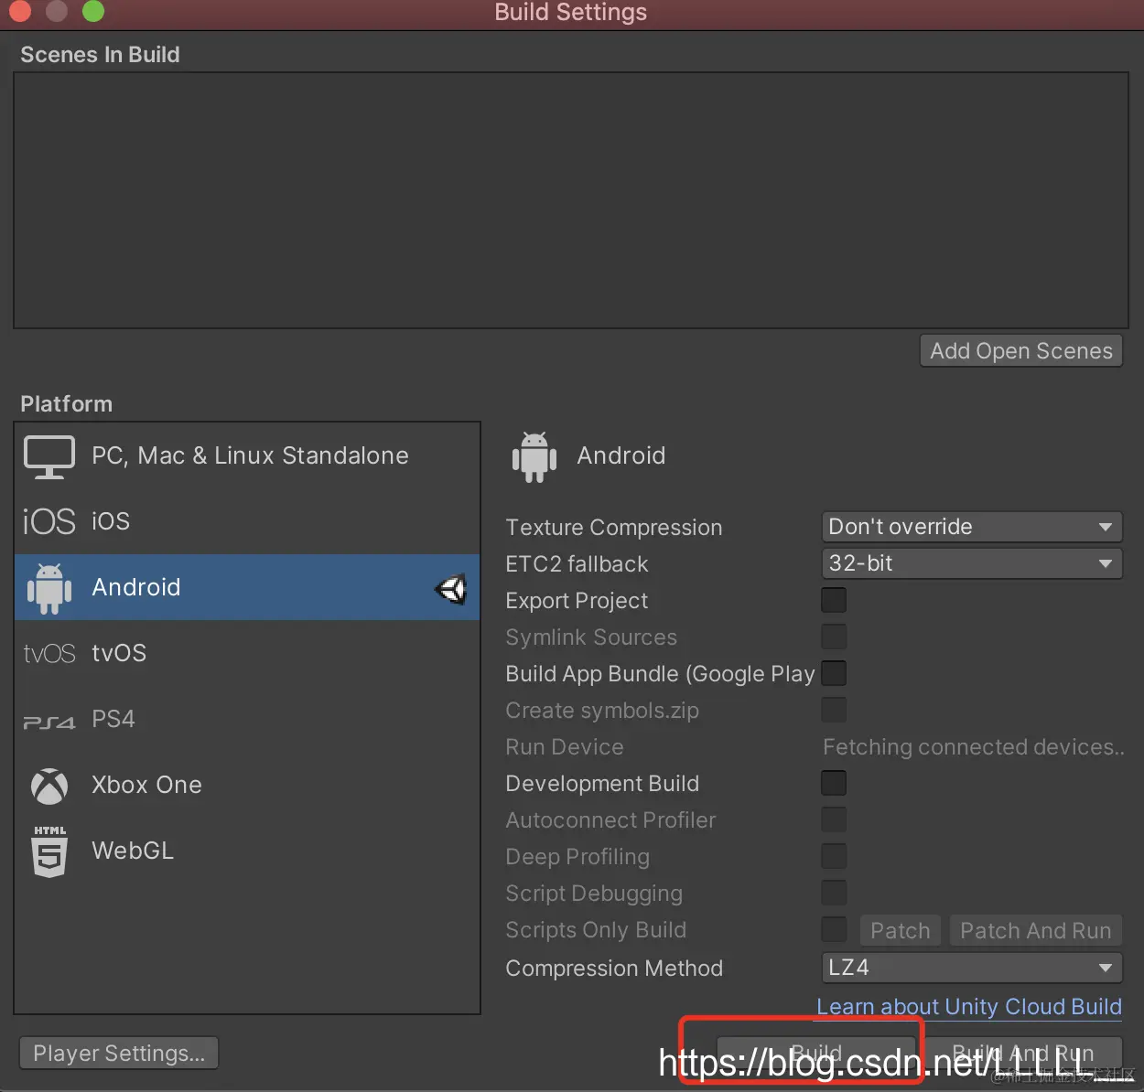Click the Build App Bundle (Google Play label
The image size is (1144, 1092).
pos(660,674)
